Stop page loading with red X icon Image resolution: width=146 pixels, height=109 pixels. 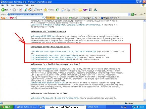(21, 10)
